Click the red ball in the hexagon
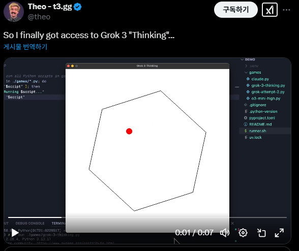This screenshot has height=251, width=299. pyautogui.click(x=129, y=131)
